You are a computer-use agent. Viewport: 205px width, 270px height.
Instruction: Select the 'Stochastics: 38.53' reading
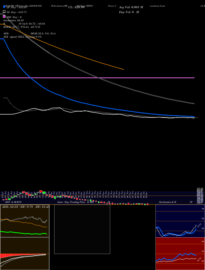click(x=14, y=20)
